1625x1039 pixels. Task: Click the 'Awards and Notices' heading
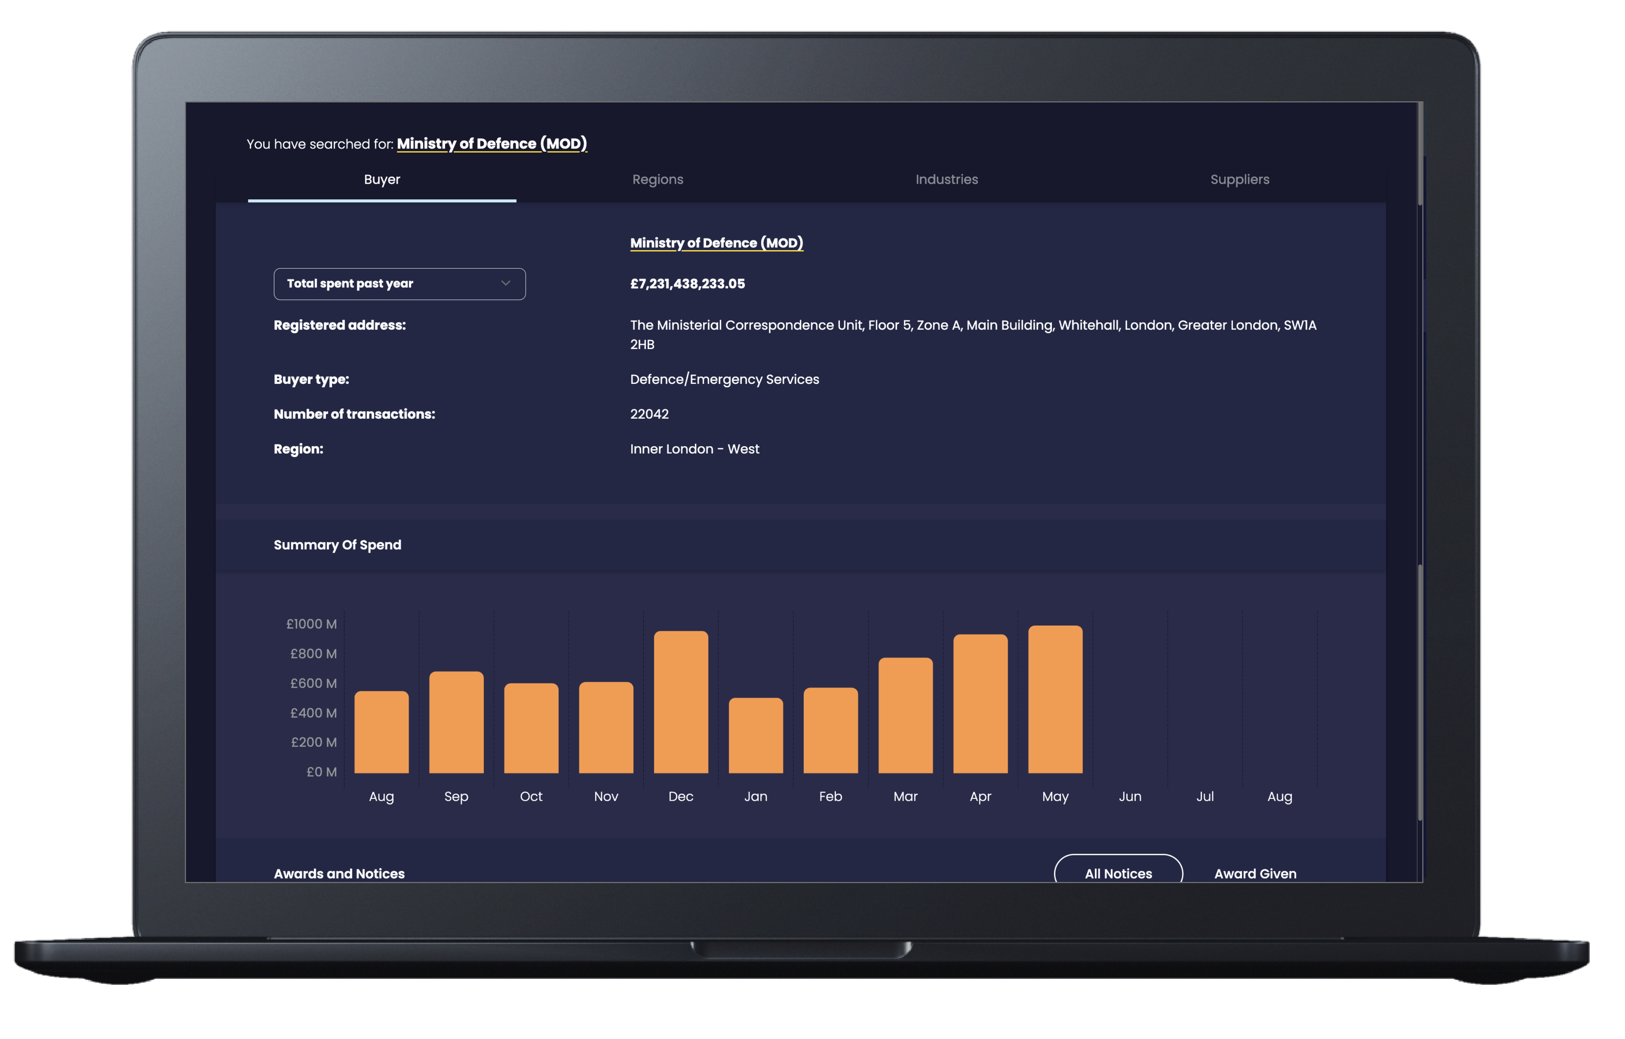[339, 874]
